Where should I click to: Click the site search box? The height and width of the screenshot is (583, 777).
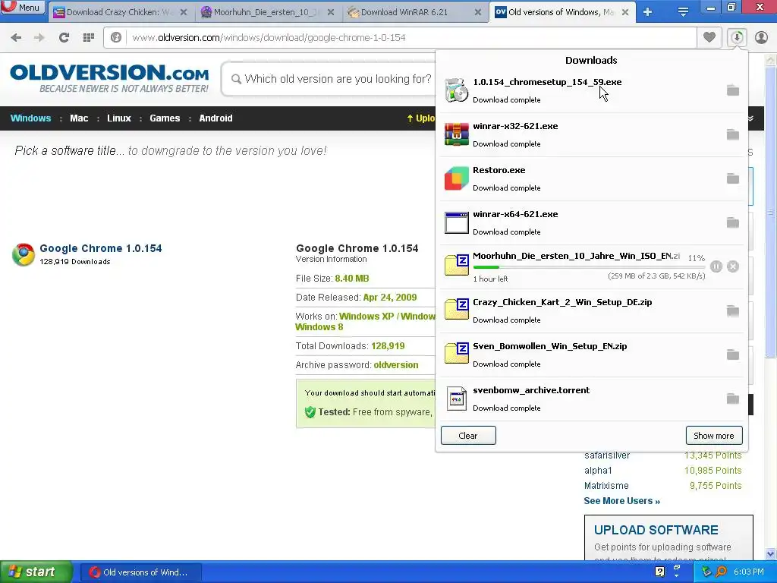(x=329, y=79)
